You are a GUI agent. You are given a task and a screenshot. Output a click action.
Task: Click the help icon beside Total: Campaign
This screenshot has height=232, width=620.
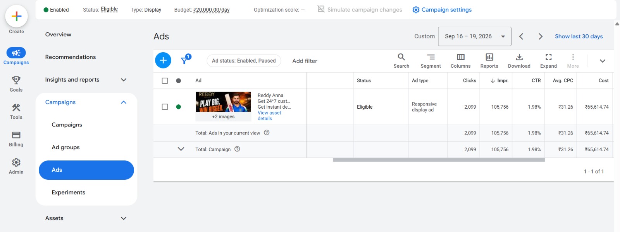[x=237, y=149]
